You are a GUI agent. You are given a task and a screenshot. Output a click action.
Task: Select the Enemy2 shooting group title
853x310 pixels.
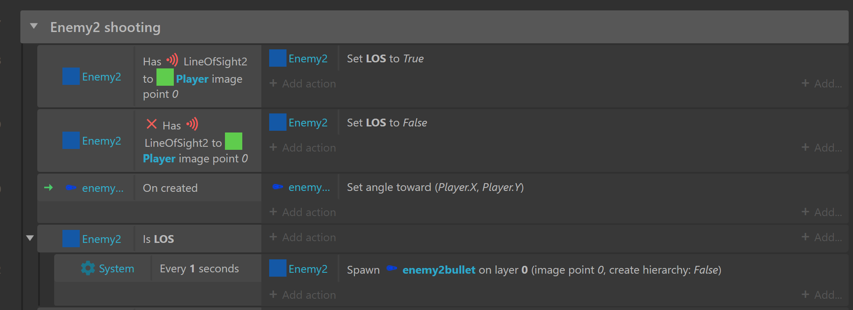105,27
